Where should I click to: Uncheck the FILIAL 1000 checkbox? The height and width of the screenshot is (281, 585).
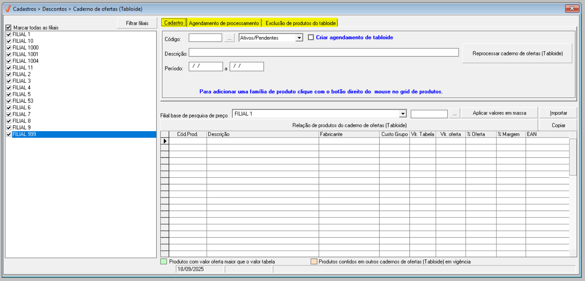click(9, 48)
